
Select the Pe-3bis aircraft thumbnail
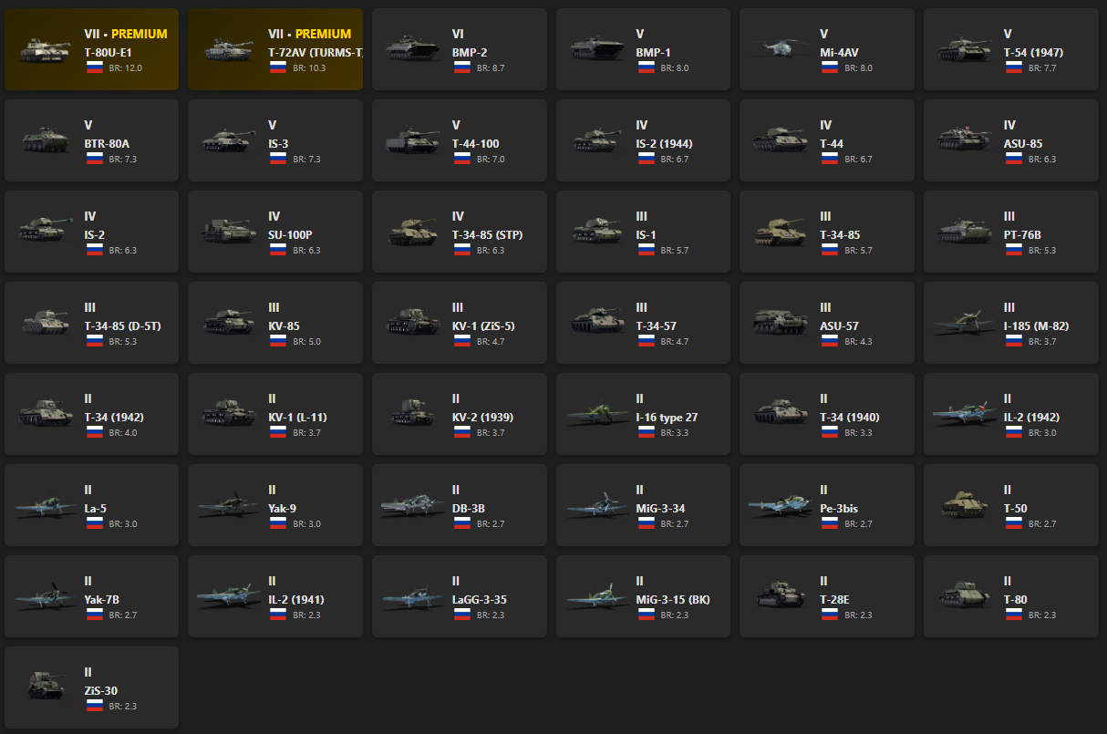point(781,505)
